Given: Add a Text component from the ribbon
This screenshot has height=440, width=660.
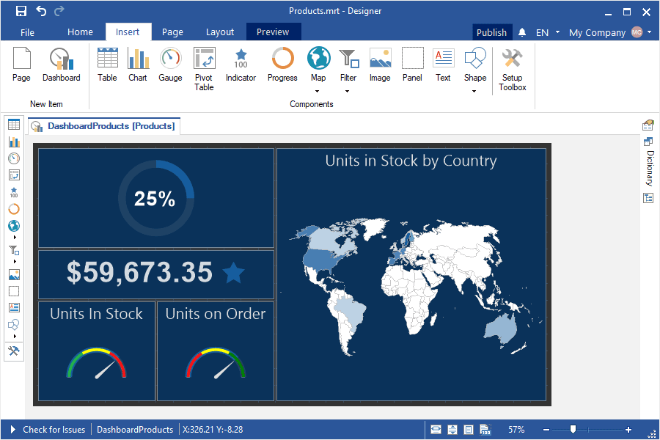Looking at the screenshot, I should (443, 65).
